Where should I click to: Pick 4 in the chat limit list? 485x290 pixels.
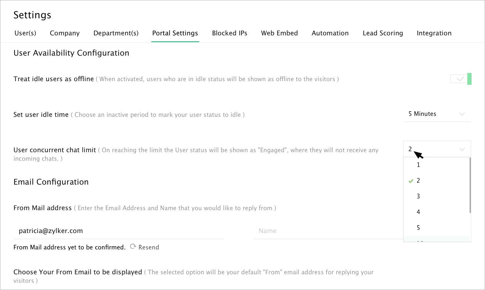418,212
